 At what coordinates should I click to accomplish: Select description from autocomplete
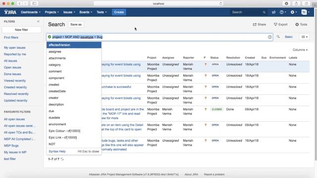(74, 104)
